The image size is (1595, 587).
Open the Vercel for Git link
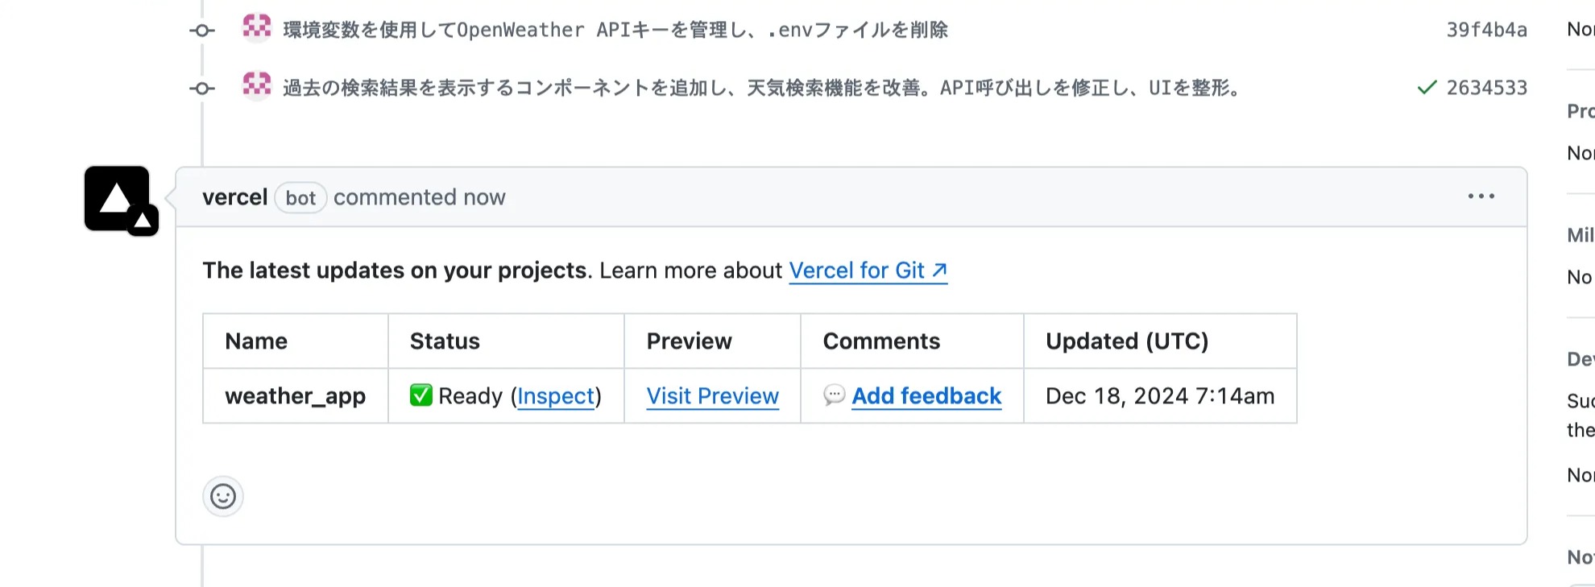tap(868, 271)
